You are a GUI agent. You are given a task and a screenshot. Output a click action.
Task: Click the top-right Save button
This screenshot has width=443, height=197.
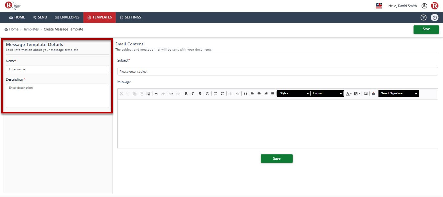click(x=426, y=29)
